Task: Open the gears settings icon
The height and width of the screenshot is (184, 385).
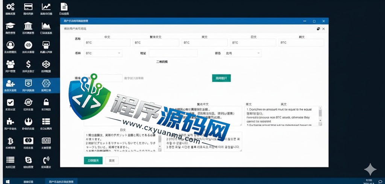Action: tap(10, 7)
